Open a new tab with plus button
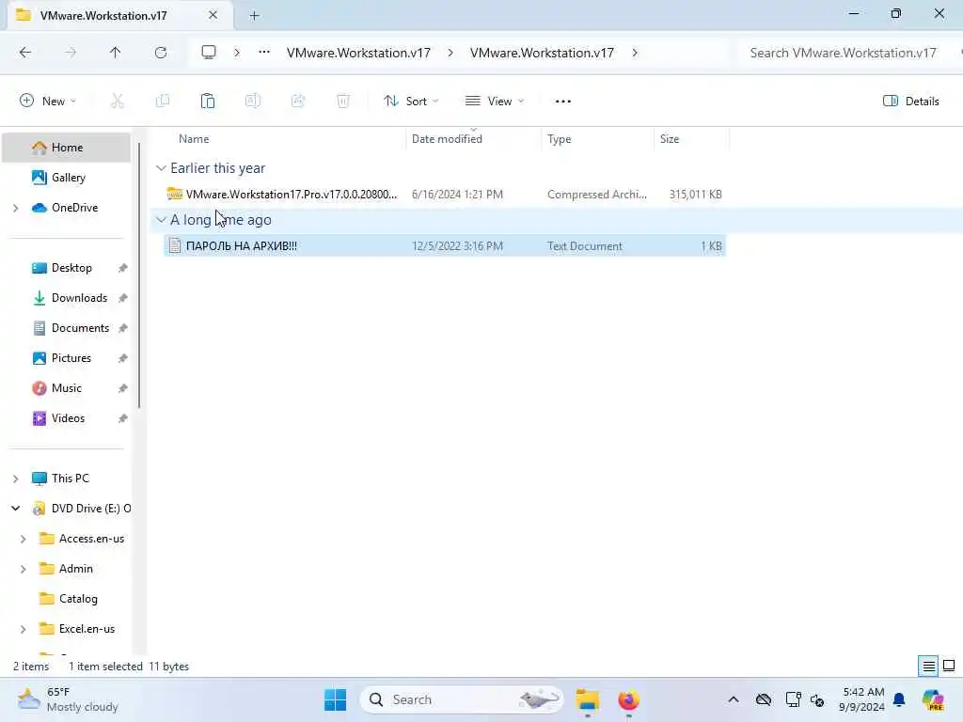 pyautogui.click(x=254, y=16)
